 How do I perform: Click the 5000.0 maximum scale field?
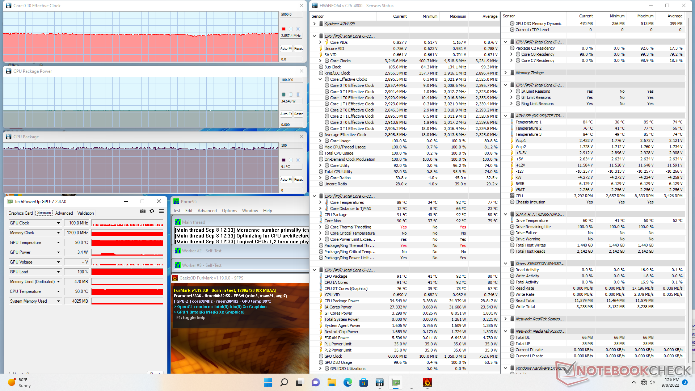tap(291, 14)
